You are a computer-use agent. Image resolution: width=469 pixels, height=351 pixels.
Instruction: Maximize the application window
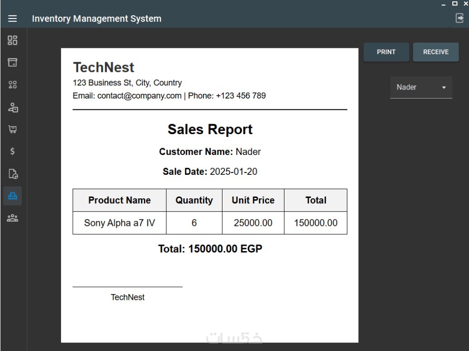[454, 4]
